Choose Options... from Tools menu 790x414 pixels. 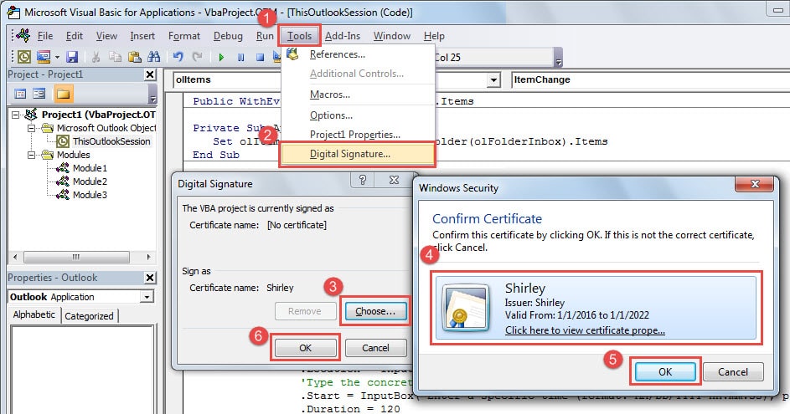click(x=358, y=115)
